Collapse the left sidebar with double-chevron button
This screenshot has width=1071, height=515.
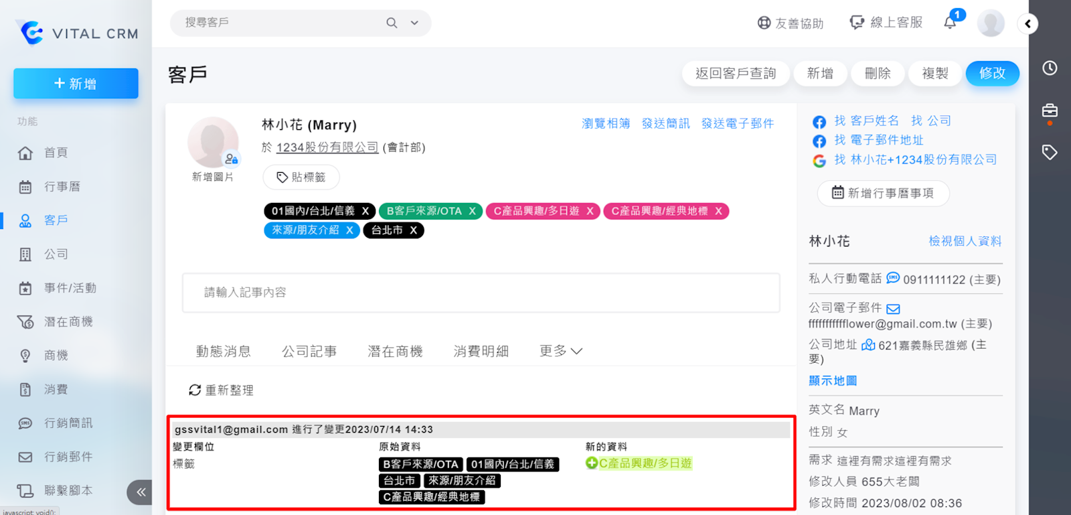[x=140, y=492]
